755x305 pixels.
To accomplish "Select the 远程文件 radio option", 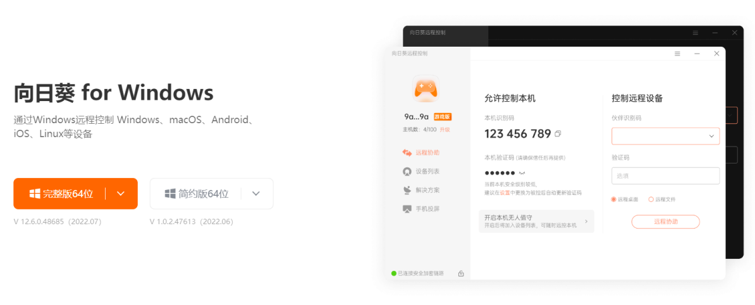I will pyautogui.click(x=662, y=199).
